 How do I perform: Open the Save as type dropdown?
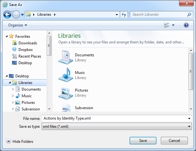coord(116,126)
